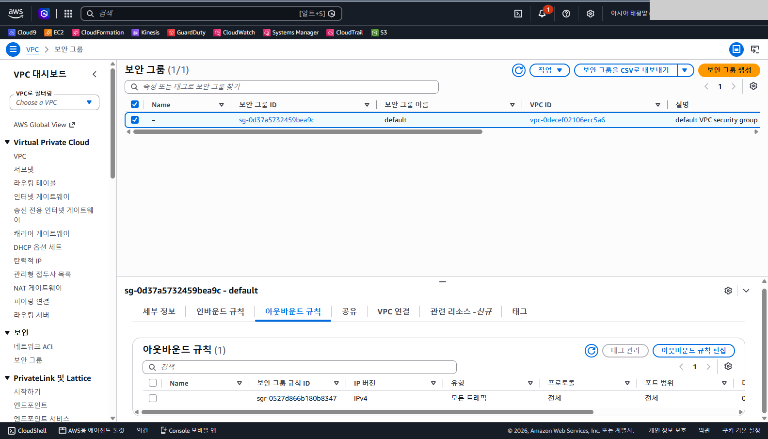768x439 pixels.
Task: Open console settings gear in top bar
Action: pyautogui.click(x=591, y=14)
